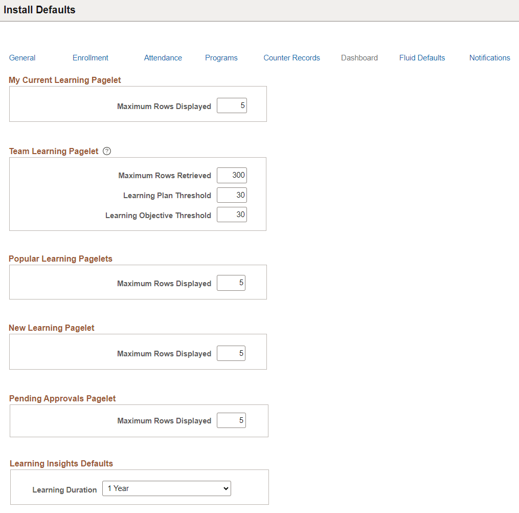Click the My Current Learning maximum rows field

pyautogui.click(x=232, y=105)
